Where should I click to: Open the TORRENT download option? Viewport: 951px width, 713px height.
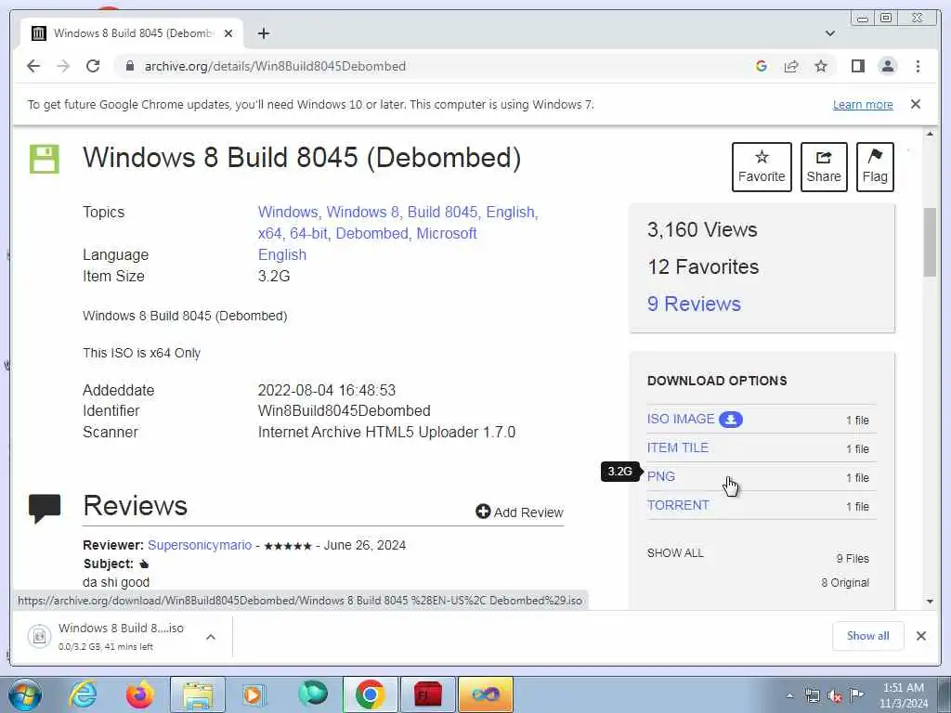tap(677, 505)
